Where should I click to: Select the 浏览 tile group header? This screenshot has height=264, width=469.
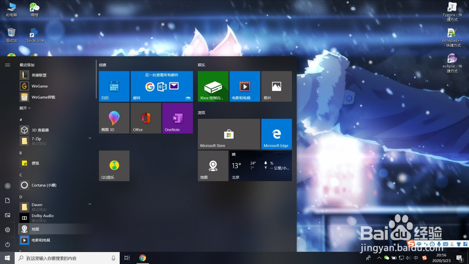click(x=201, y=113)
